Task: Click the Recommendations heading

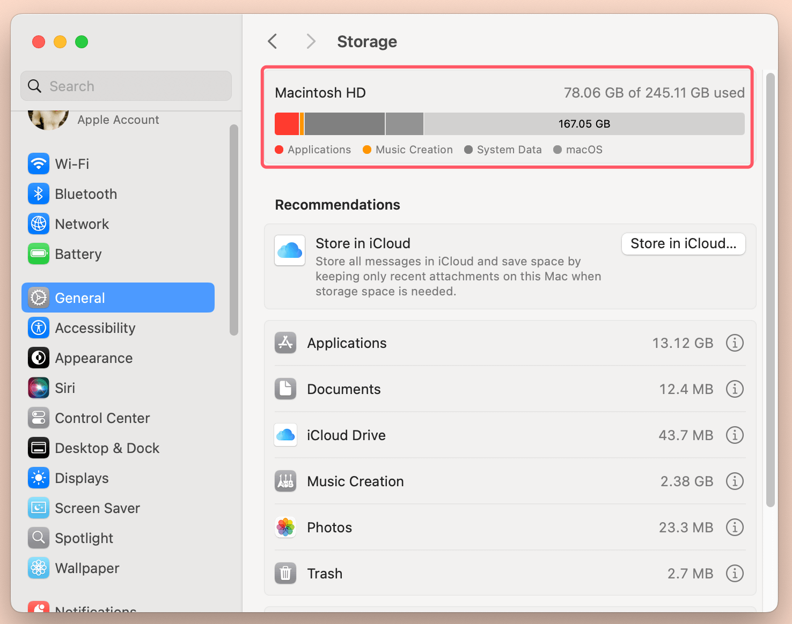Action: point(338,205)
